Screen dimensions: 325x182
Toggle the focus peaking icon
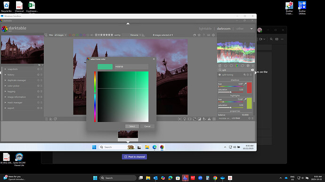click(180, 119)
